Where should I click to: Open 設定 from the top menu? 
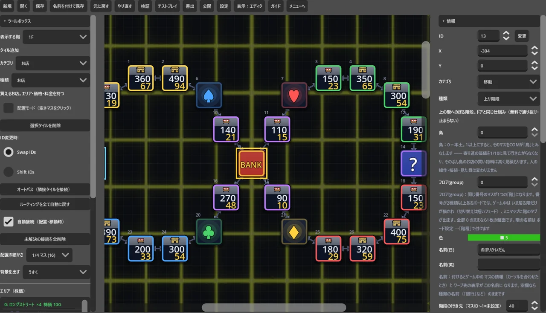coord(224,6)
